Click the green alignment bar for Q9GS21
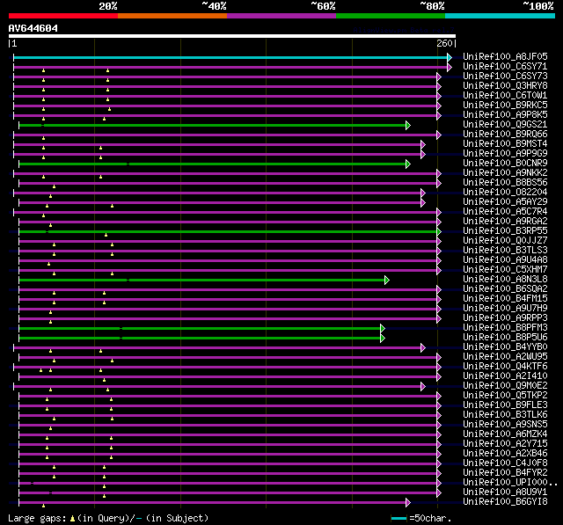 (212, 125)
